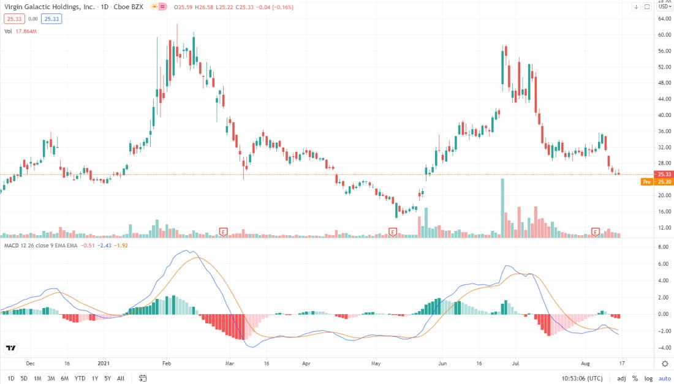The width and height of the screenshot is (674, 384).
Task: Click the Cboe BZX exchange label
Action: pyautogui.click(x=129, y=7)
